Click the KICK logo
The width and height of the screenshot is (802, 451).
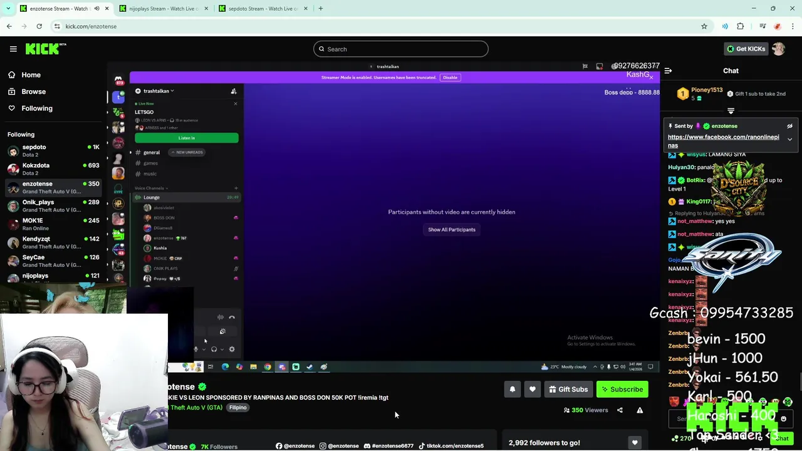pos(46,49)
